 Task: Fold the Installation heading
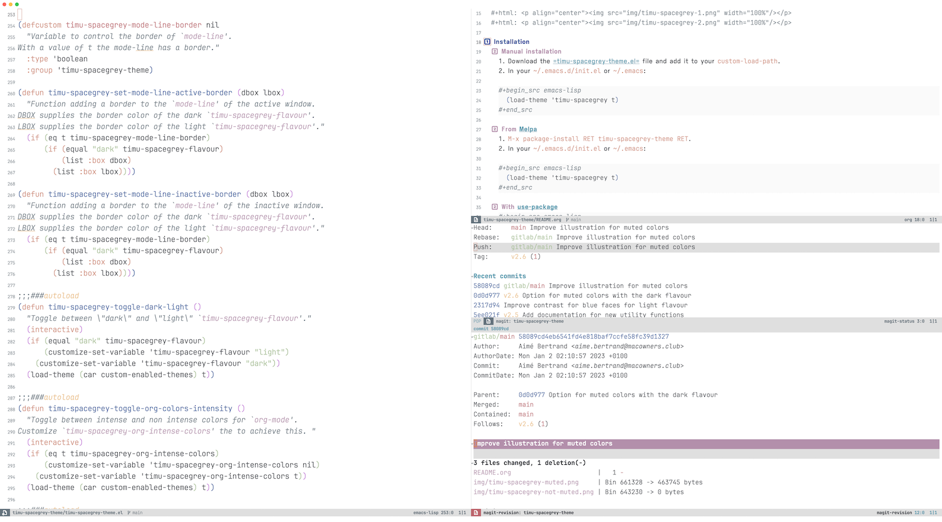(511, 41)
